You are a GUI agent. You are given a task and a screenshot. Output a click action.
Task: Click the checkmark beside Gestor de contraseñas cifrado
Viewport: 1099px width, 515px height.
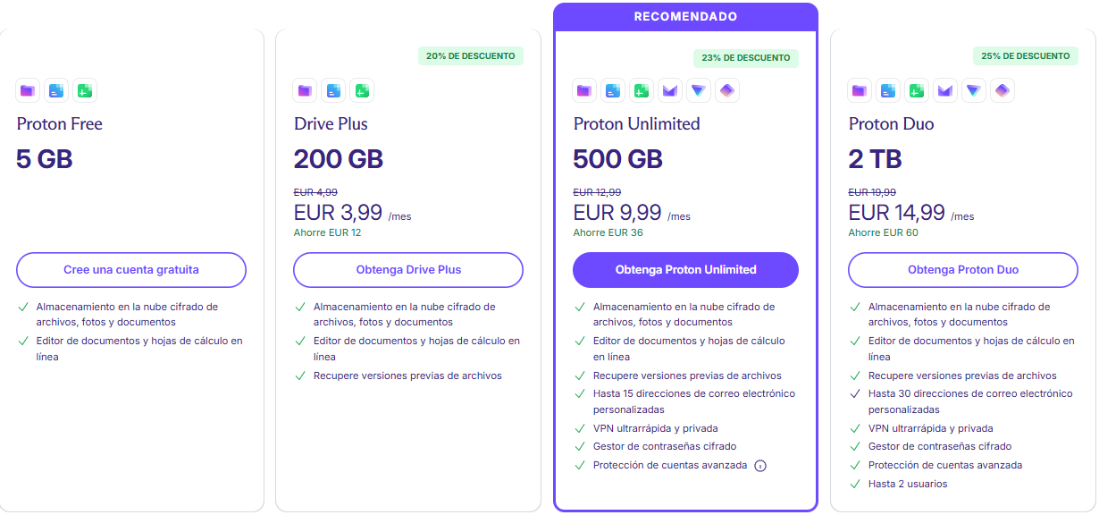pos(581,446)
